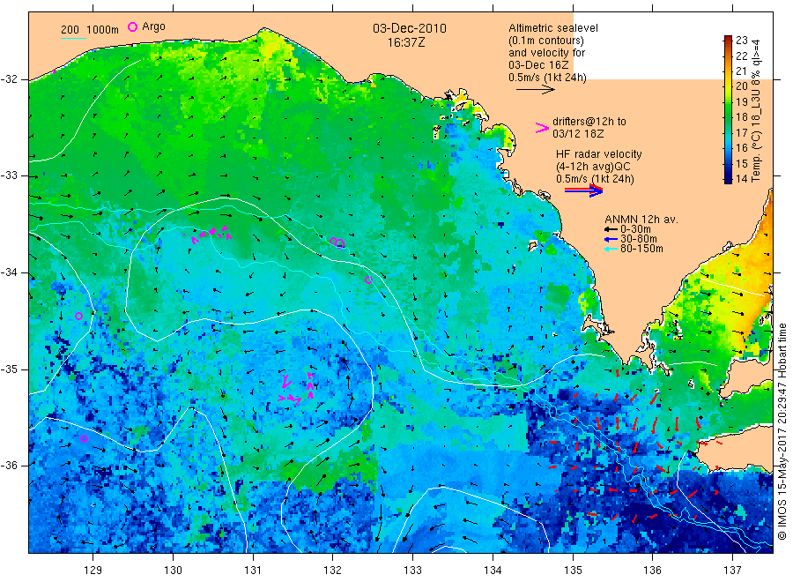Click the 135 longitude axis label

pyautogui.click(x=573, y=571)
